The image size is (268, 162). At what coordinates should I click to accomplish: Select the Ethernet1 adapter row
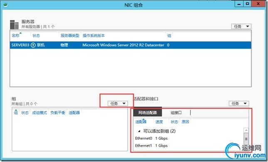189,146
